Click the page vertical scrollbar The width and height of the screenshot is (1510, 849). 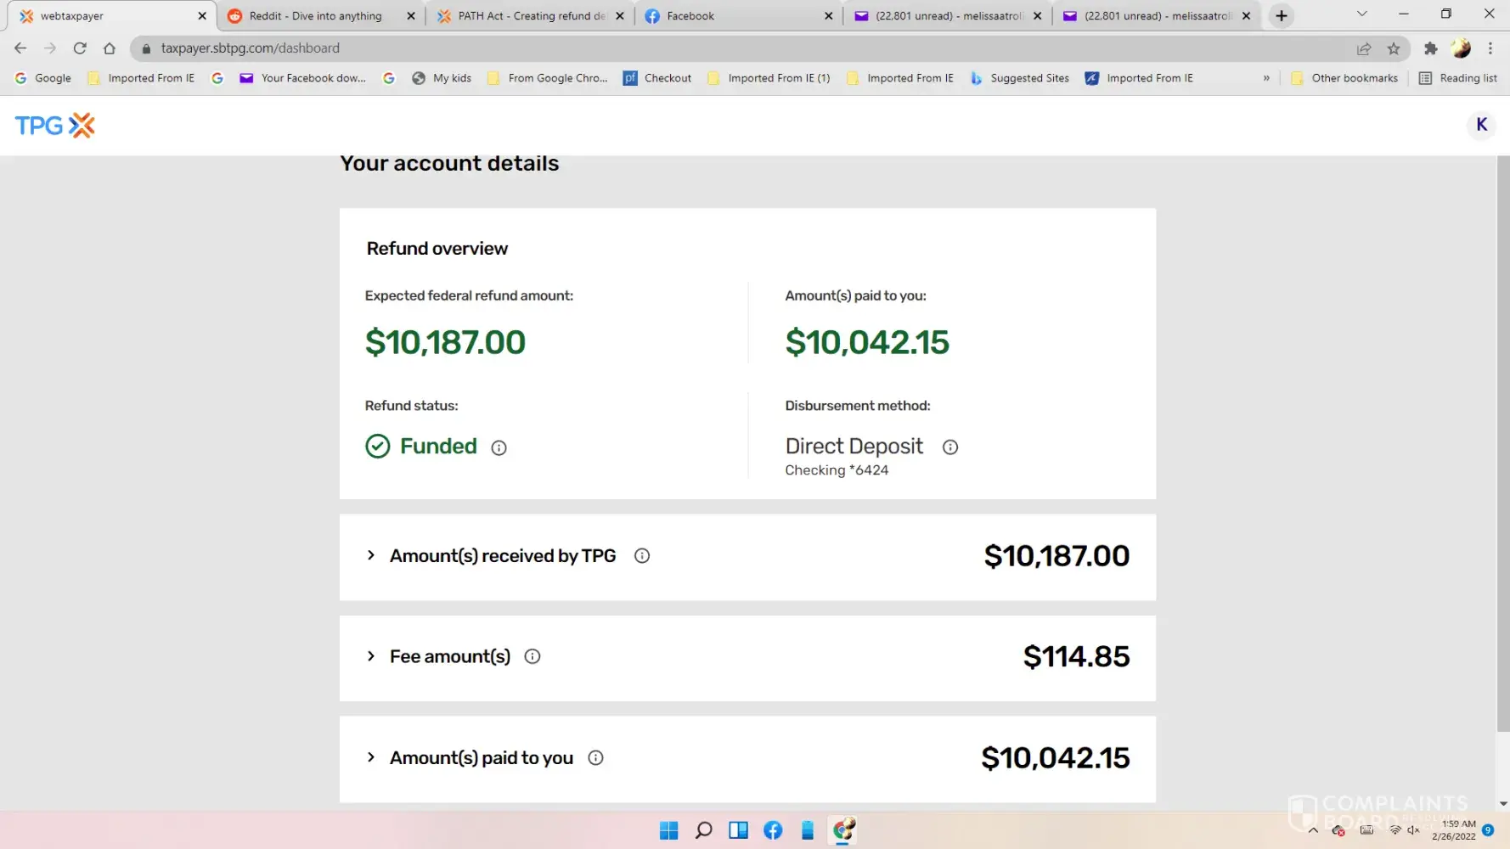pyautogui.click(x=1502, y=441)
